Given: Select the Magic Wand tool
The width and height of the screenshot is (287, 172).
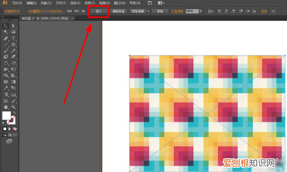Looking at the screenshot, I should 6,32.
